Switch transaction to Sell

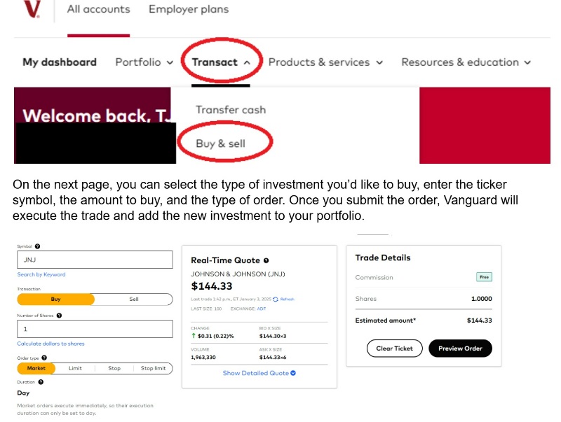pyautogui.click(x=133, y=300)
